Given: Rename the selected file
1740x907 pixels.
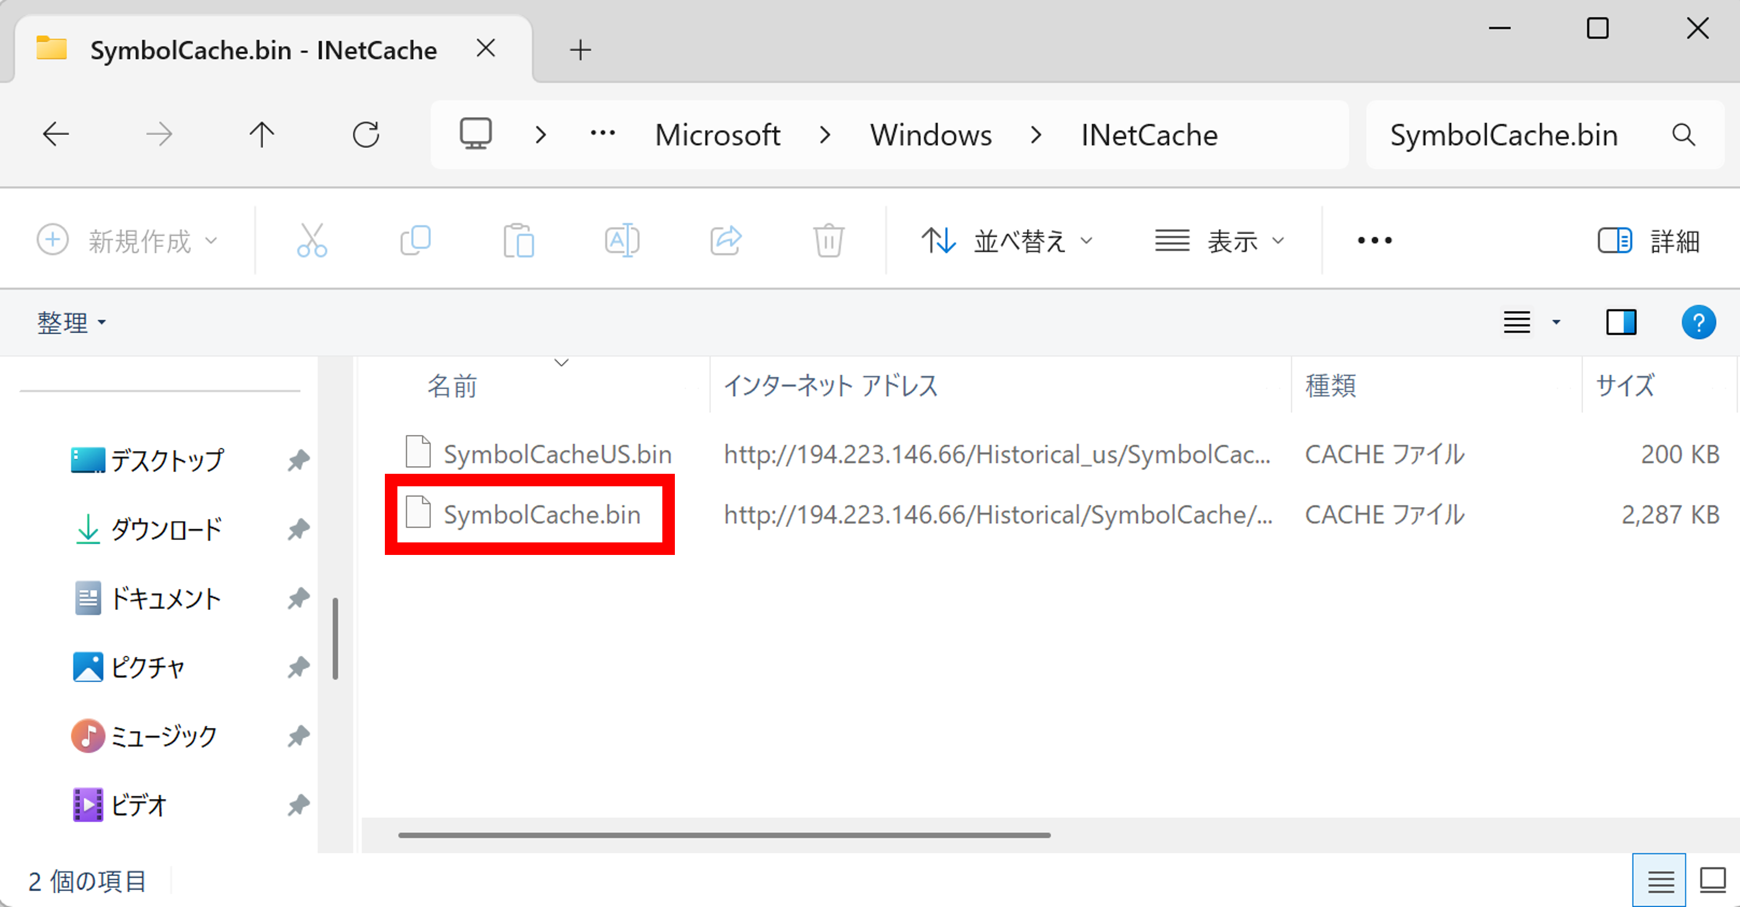Looking at the screenshot, I should pyautogui.click(x=622, y=240).
